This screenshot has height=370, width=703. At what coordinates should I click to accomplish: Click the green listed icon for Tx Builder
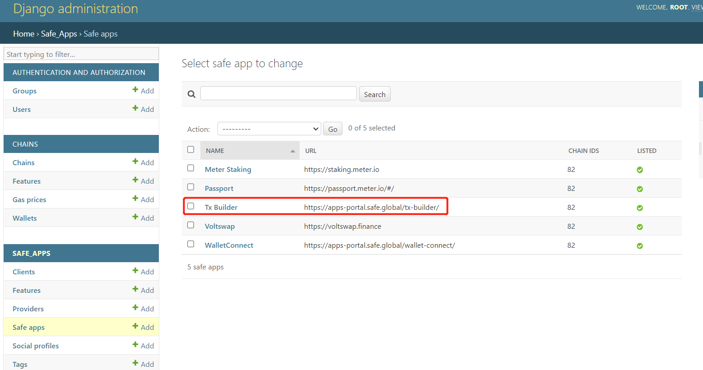639,208
